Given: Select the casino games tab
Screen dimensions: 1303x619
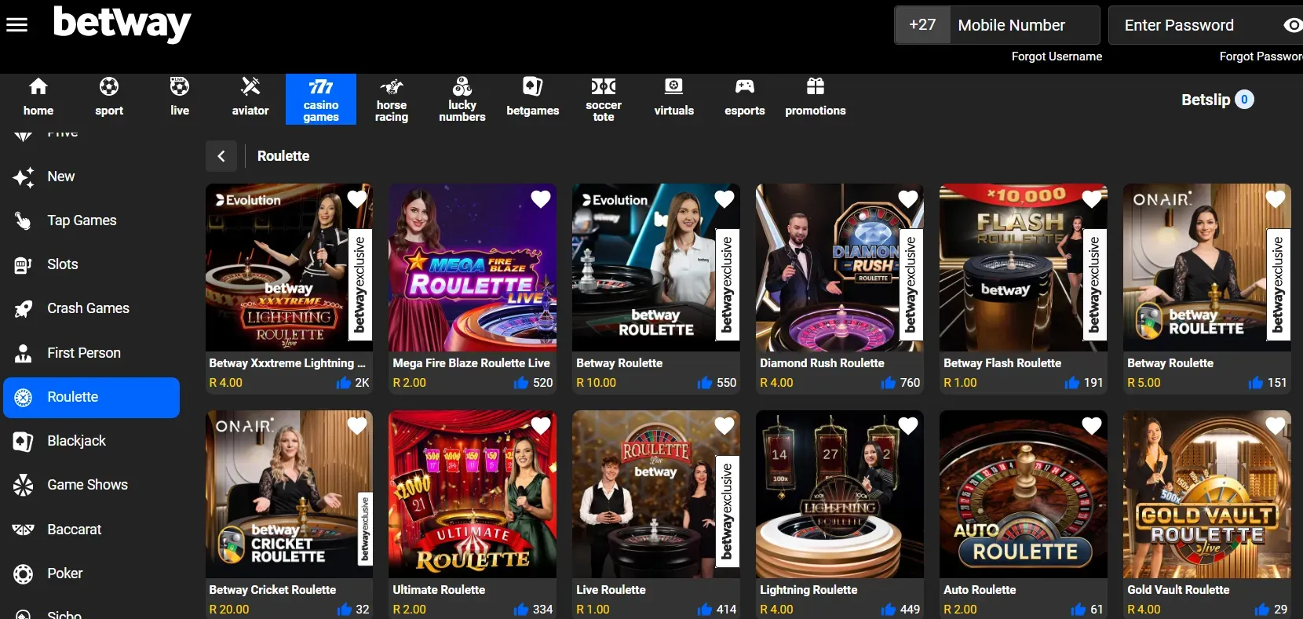Looking at the screenshot, I should point(321,99).
